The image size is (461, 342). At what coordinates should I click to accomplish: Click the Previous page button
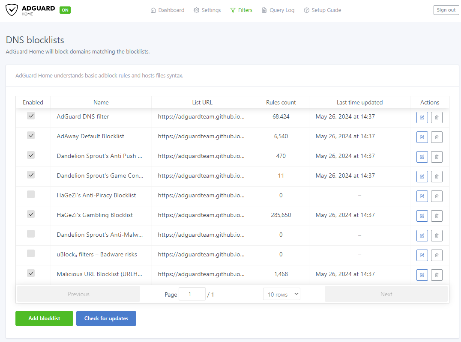[78, 294]
